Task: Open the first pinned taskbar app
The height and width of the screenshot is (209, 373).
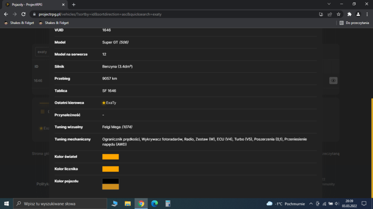Action: pyautogui.click(x=115, y=203)
